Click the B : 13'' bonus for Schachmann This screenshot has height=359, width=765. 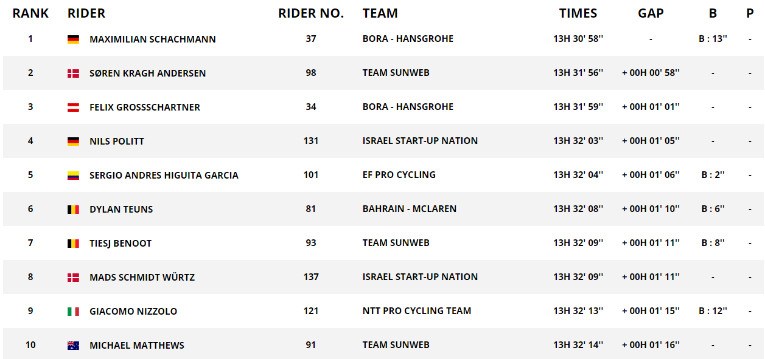pos(713,39)
